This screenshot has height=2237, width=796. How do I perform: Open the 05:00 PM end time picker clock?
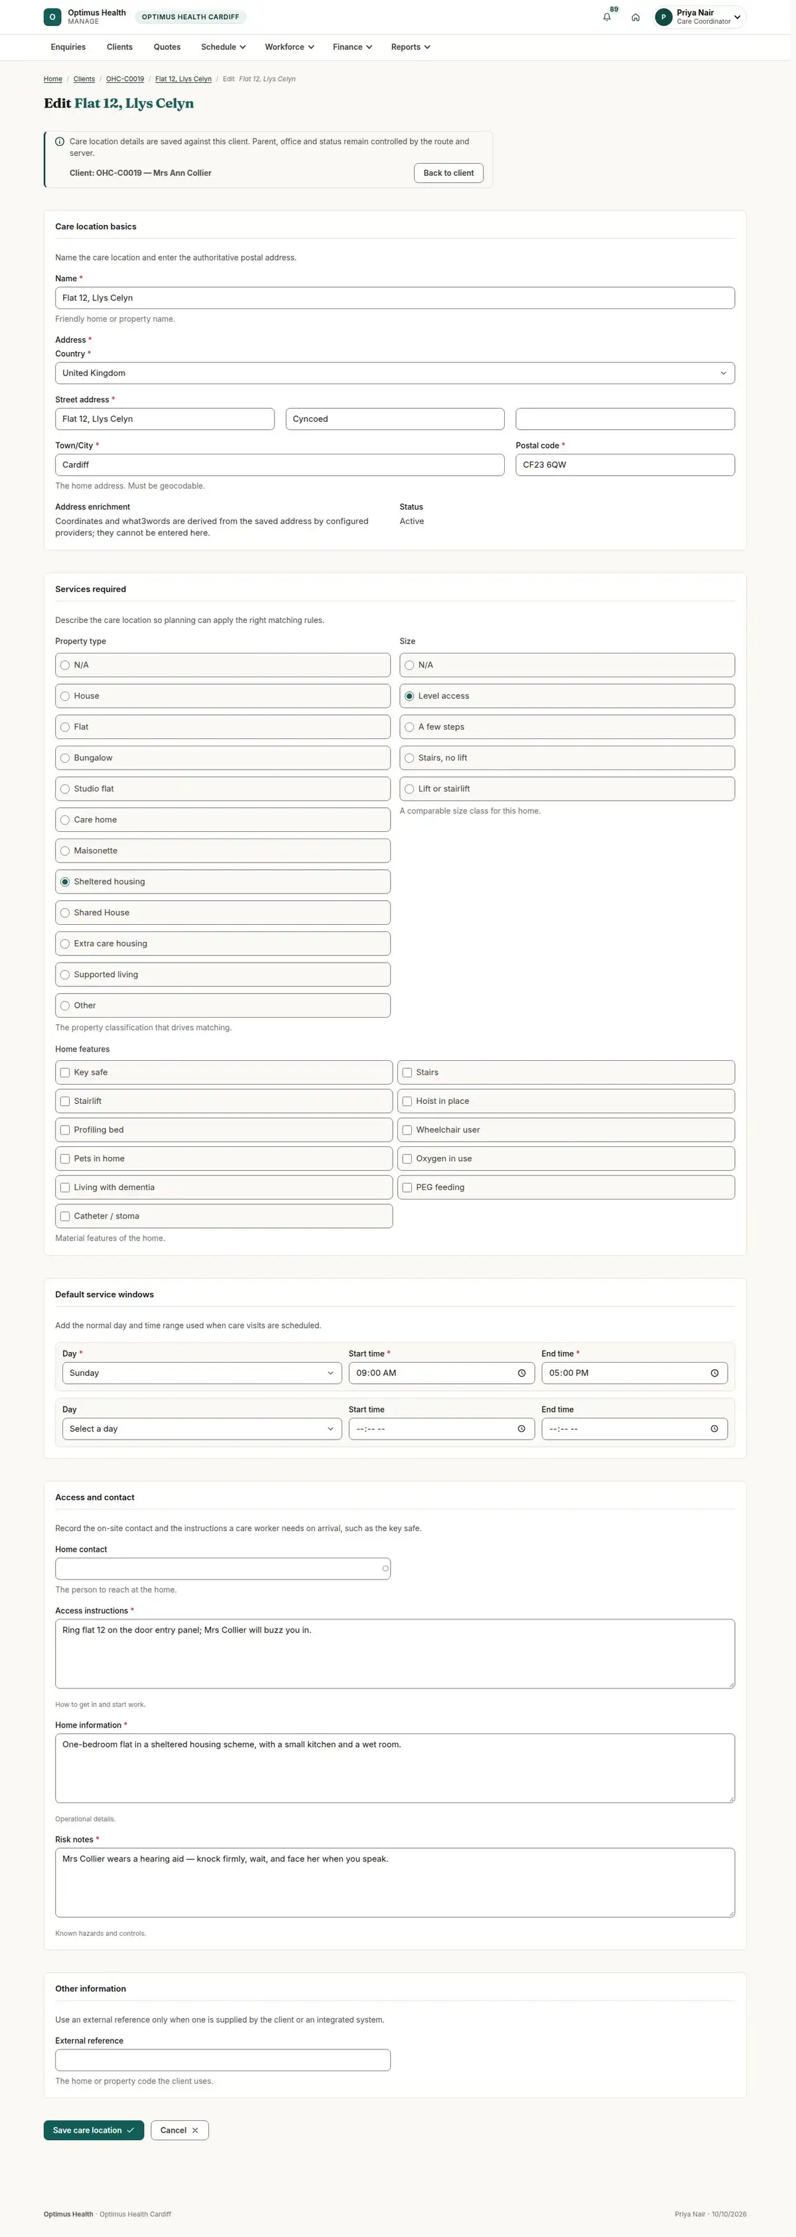[x=714, y=1373]
